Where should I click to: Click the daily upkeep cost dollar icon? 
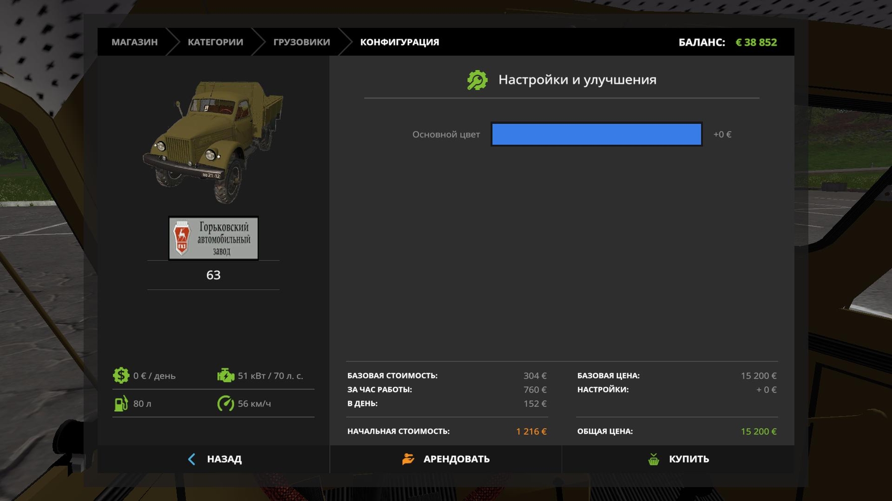[121, 375]
